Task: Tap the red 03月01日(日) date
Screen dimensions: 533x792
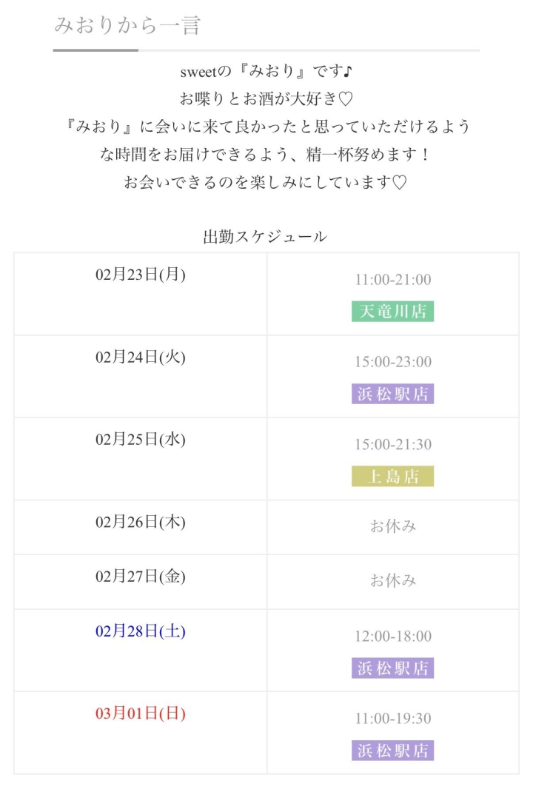Action: click(x=141, y=714)
